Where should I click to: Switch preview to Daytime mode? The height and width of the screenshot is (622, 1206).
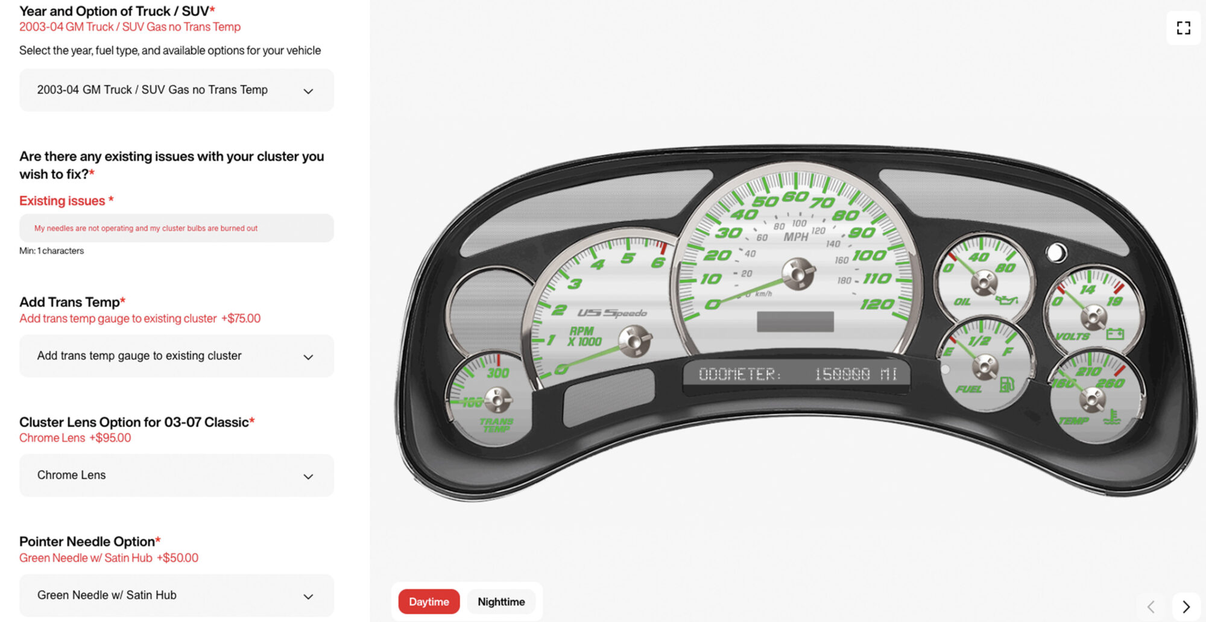pyautogui.click(x=429, y=602)
